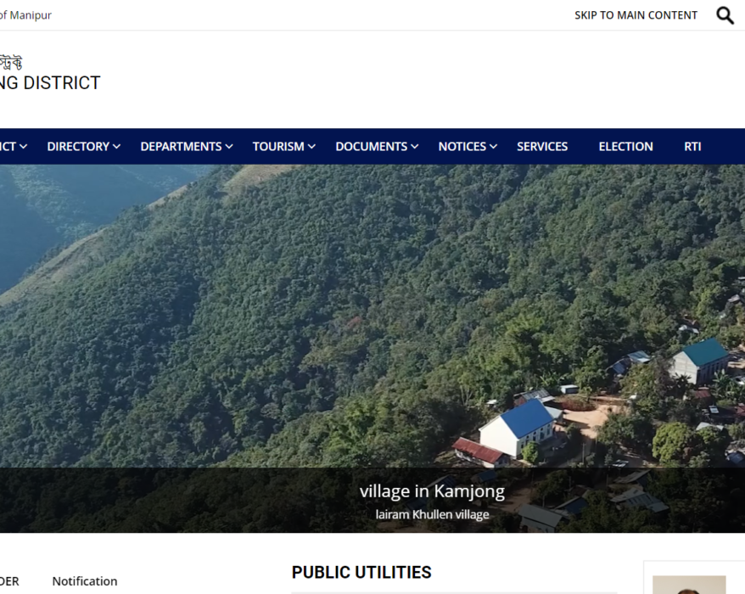
Task: Click the Directory menu label
Action: point(78,146)
